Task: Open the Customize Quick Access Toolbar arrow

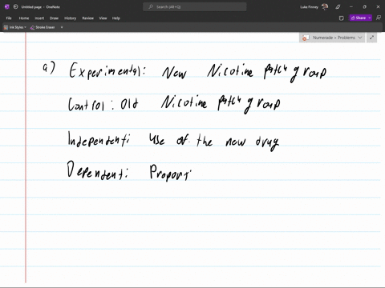Action: 62,27
